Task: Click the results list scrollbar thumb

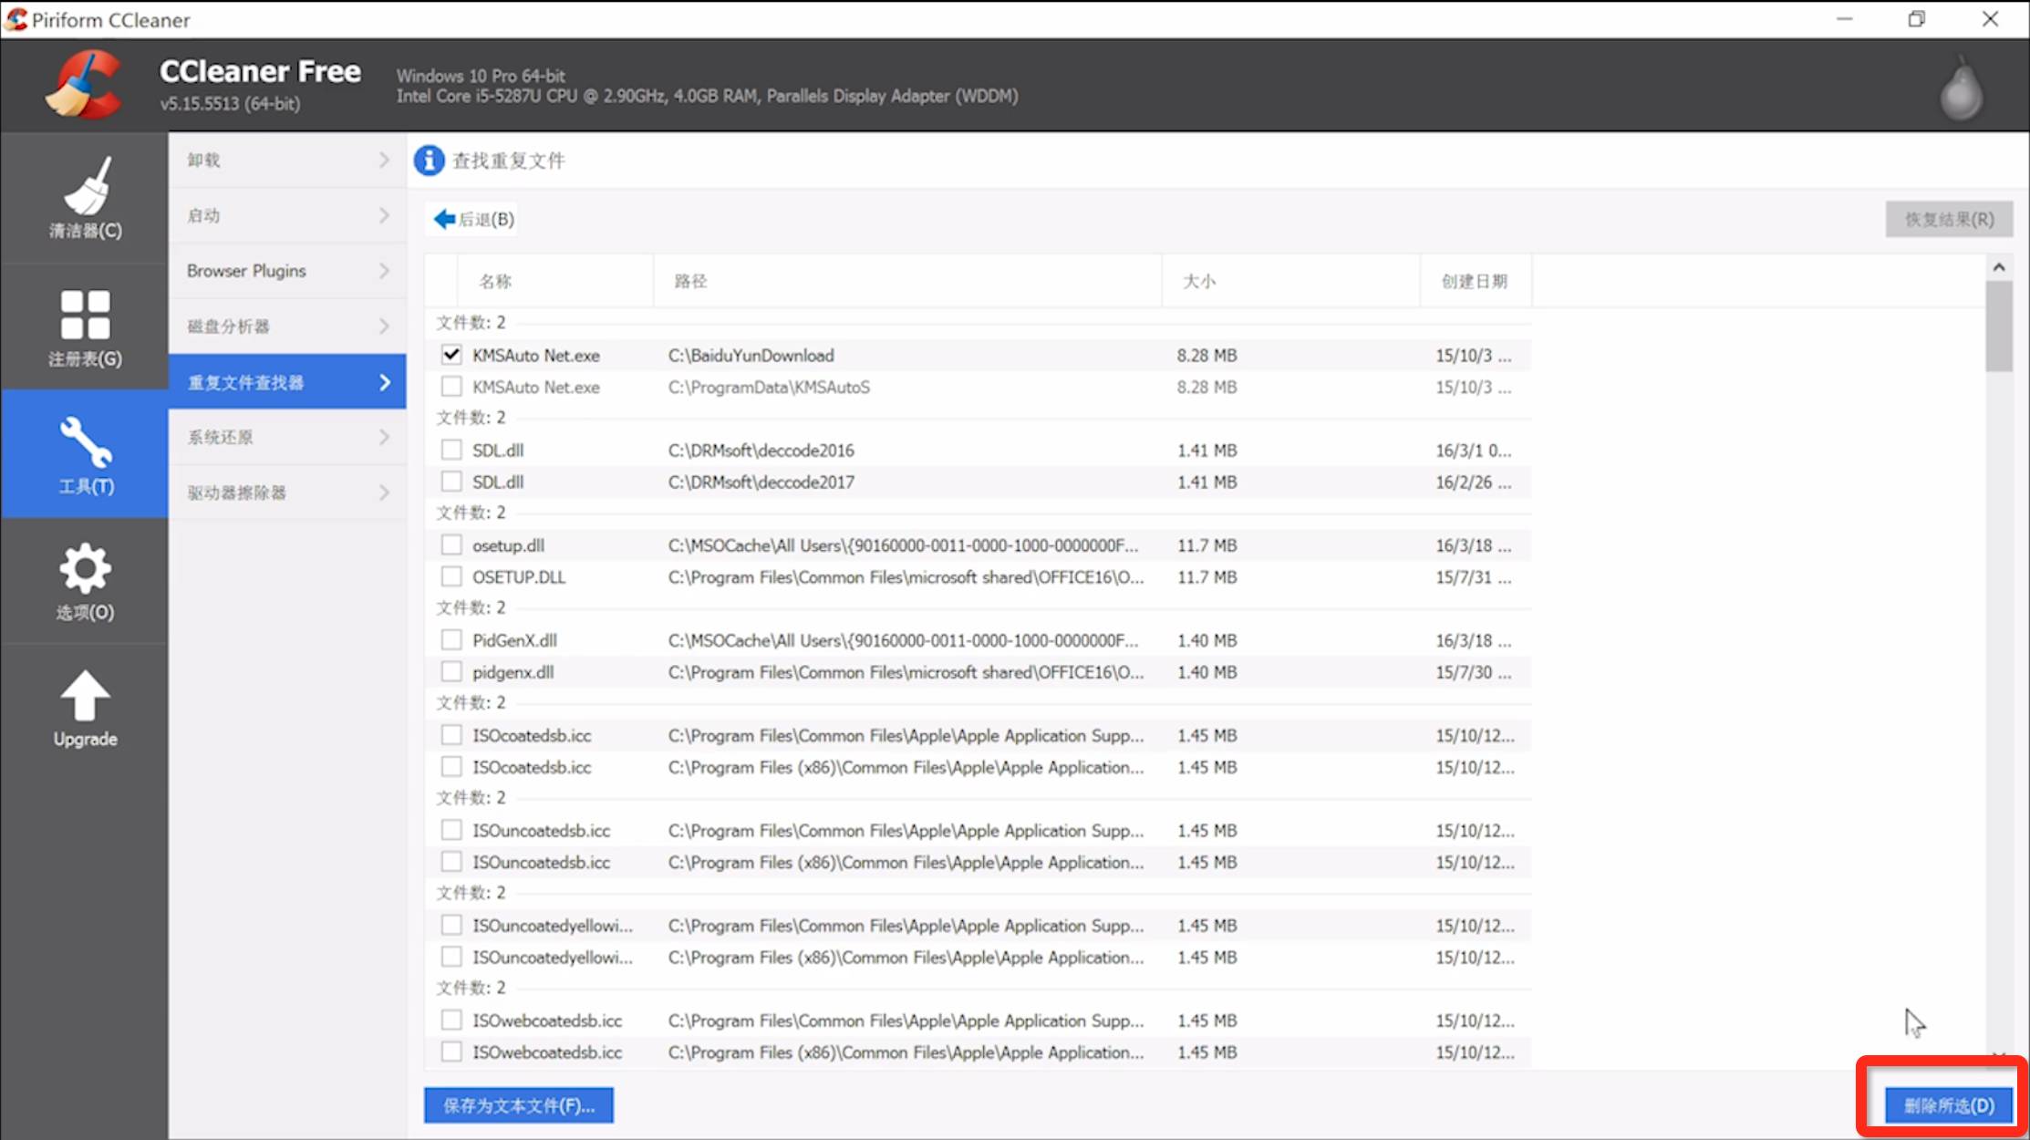Action: (x=1999, y=326)
